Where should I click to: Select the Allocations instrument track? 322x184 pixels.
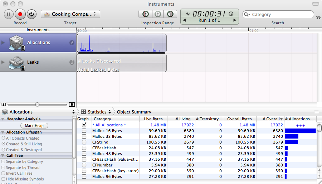pos(38,43)
